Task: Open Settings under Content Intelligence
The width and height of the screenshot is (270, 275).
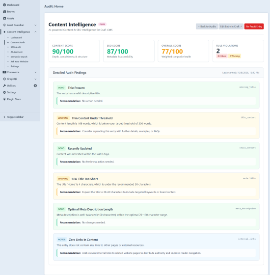Action: click(15, 66)
